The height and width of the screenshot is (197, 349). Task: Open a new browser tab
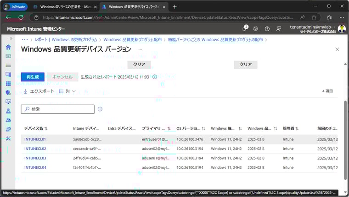tap(174, 7)
